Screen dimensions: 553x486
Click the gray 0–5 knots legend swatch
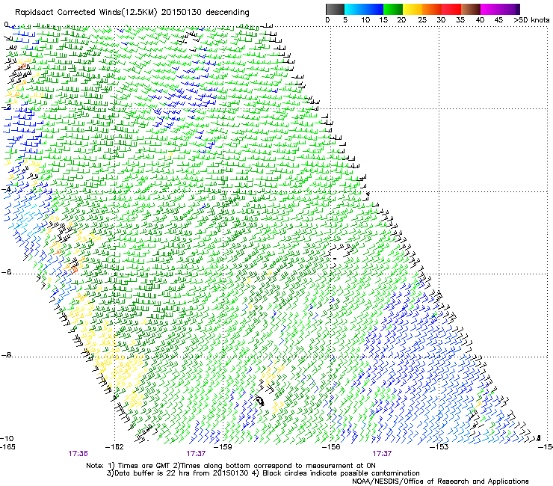[335, 9]
